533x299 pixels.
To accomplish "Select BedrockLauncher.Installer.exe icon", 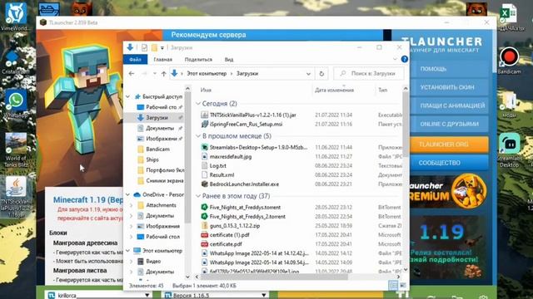I will pyautogui.click(x=204, y=184).
